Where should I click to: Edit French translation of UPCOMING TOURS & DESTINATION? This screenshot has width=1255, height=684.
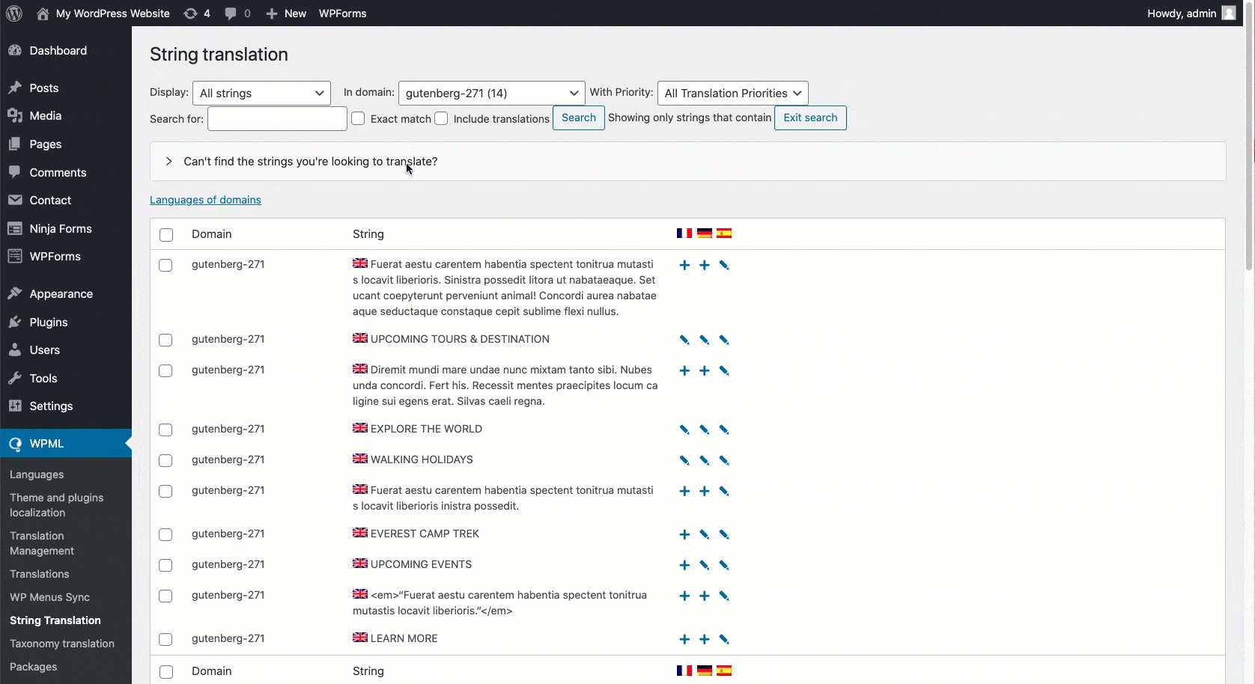click(x=684, y=341)
